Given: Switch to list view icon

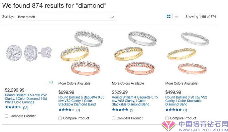Looking at the screenshot, I should (x=176, y=16).
